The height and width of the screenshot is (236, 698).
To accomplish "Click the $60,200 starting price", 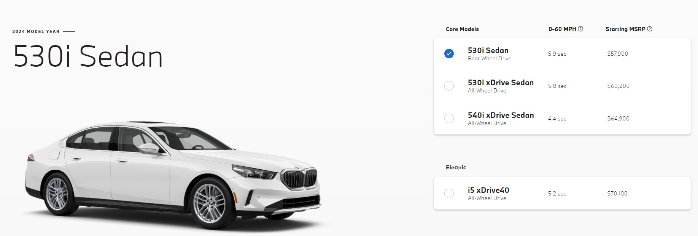I will click(619, 86).
